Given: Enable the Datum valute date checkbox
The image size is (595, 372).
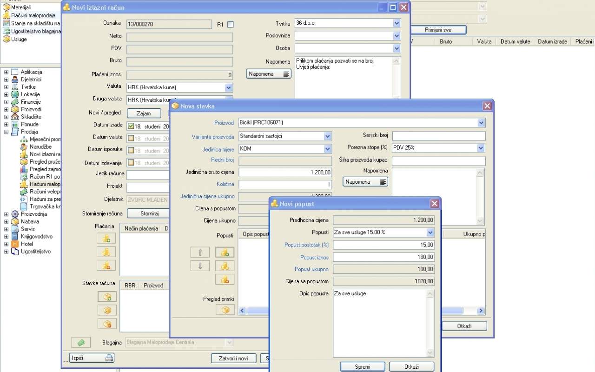Looking at the screenshot, I should point(131,138).
